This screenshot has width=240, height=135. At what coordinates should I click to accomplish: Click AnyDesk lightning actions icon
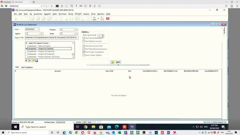click(x=76, y=6)
